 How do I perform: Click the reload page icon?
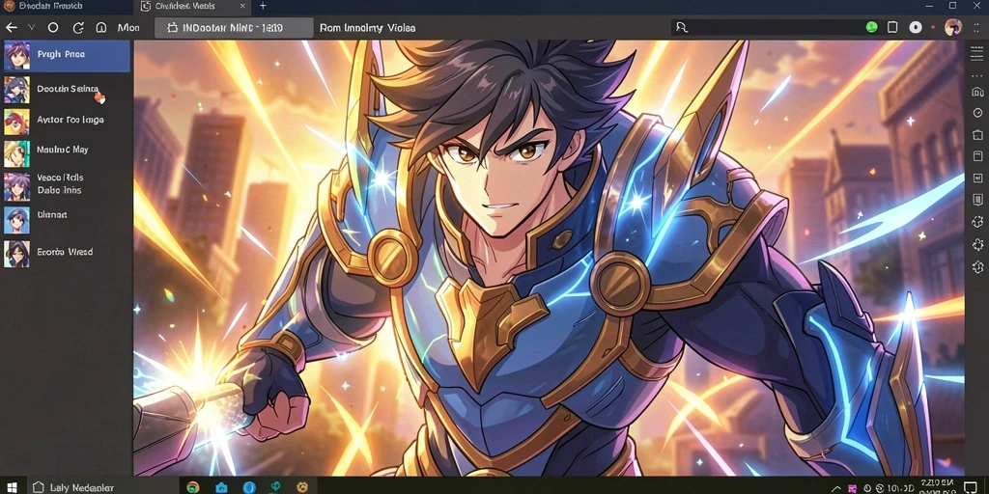(x=78, y=28)
